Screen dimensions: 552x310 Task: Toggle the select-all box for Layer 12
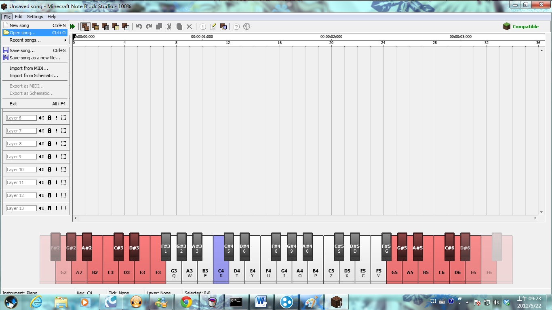(63, 195)
